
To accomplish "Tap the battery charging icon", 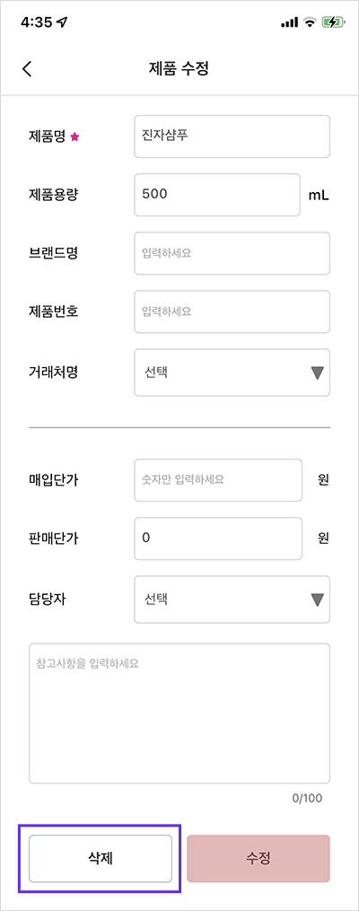I will point(335,22).
